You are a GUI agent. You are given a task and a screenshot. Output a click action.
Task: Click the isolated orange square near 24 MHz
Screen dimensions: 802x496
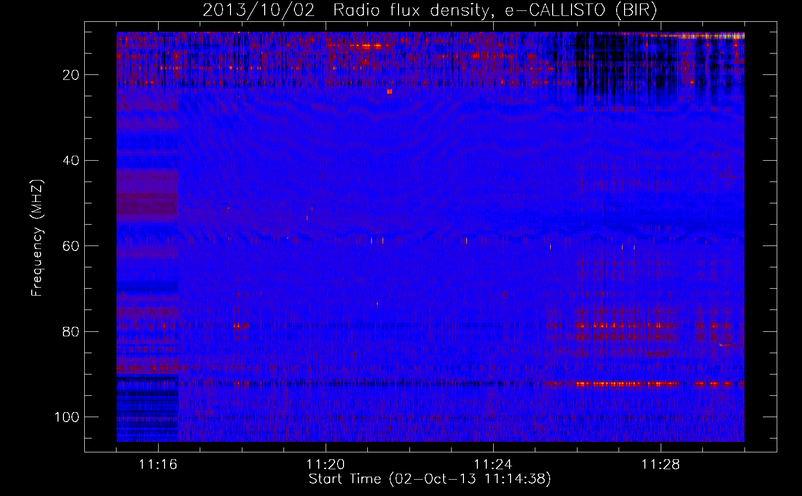pyautogui.click(x=390, y=91)
